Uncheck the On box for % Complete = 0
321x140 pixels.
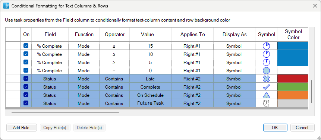coord(26,70)
